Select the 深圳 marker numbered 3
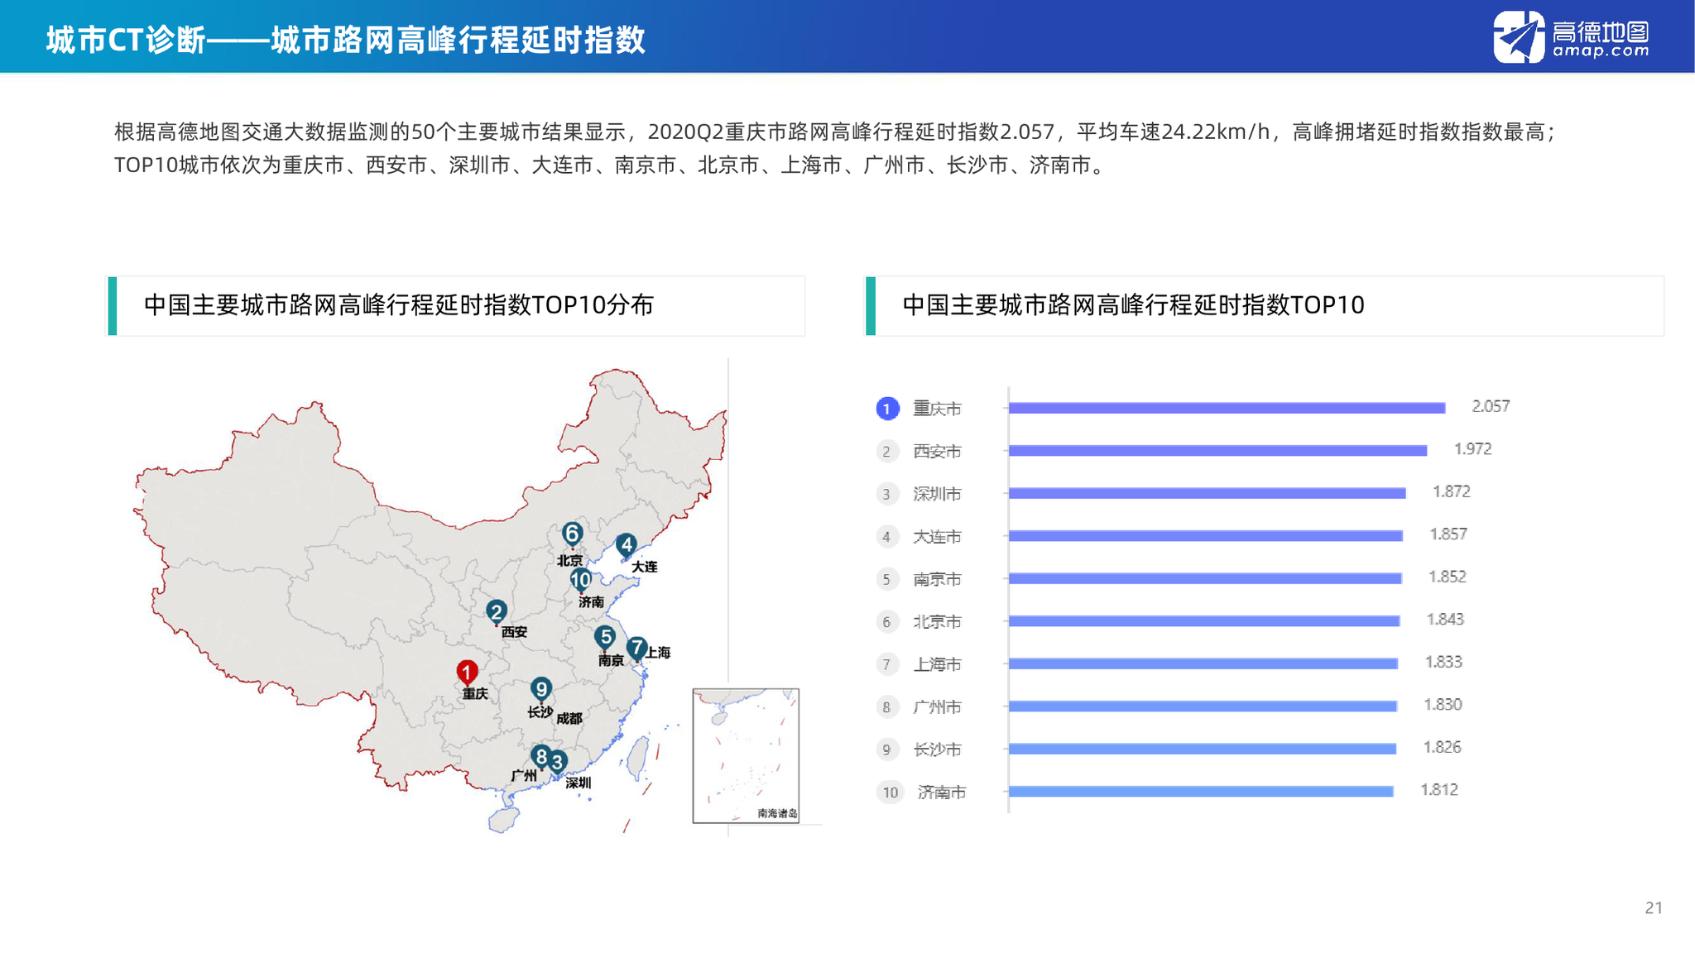1695x953 pixels. [557, 759]
